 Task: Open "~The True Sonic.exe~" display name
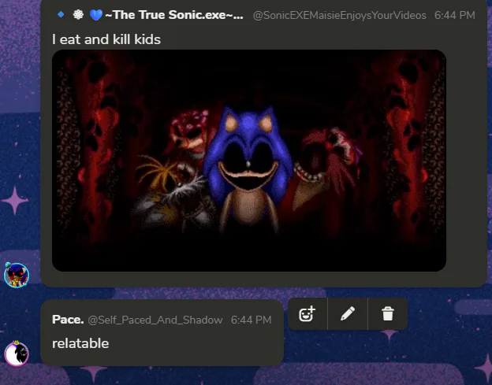(174, 15)
